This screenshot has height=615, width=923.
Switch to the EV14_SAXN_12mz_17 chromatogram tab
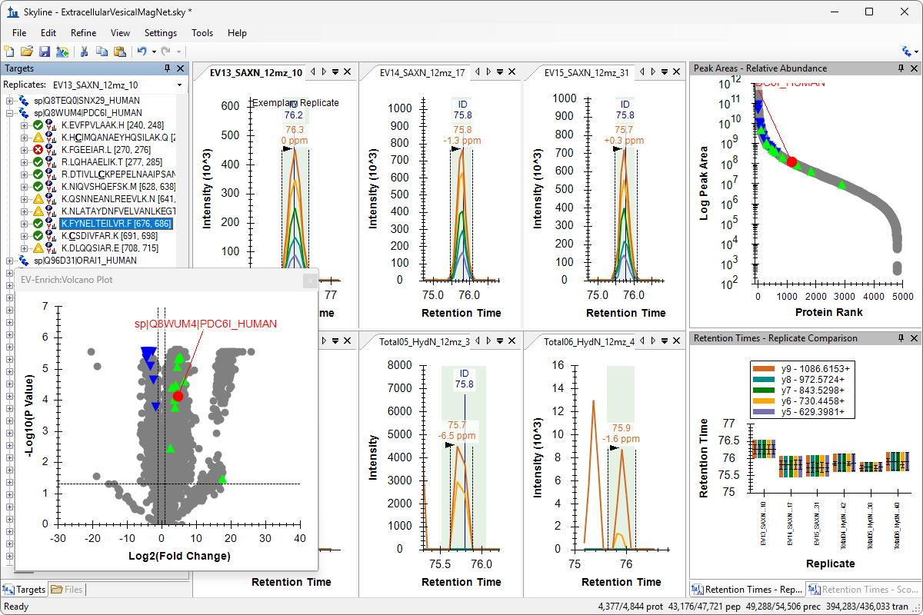pos(423,73)
